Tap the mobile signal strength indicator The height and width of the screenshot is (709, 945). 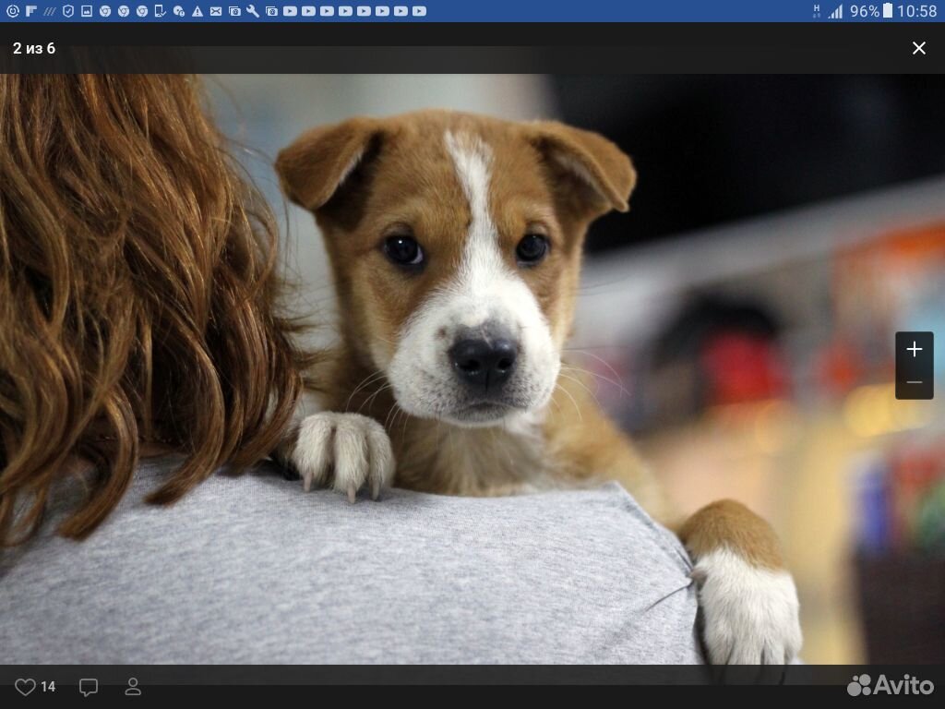pos(835,11)
